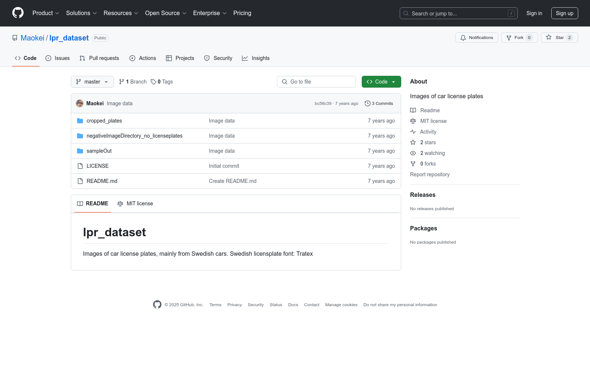The height and width of the screenshot is (368, 590).
Task: Click Report repository link
Action: coord(430,174)
